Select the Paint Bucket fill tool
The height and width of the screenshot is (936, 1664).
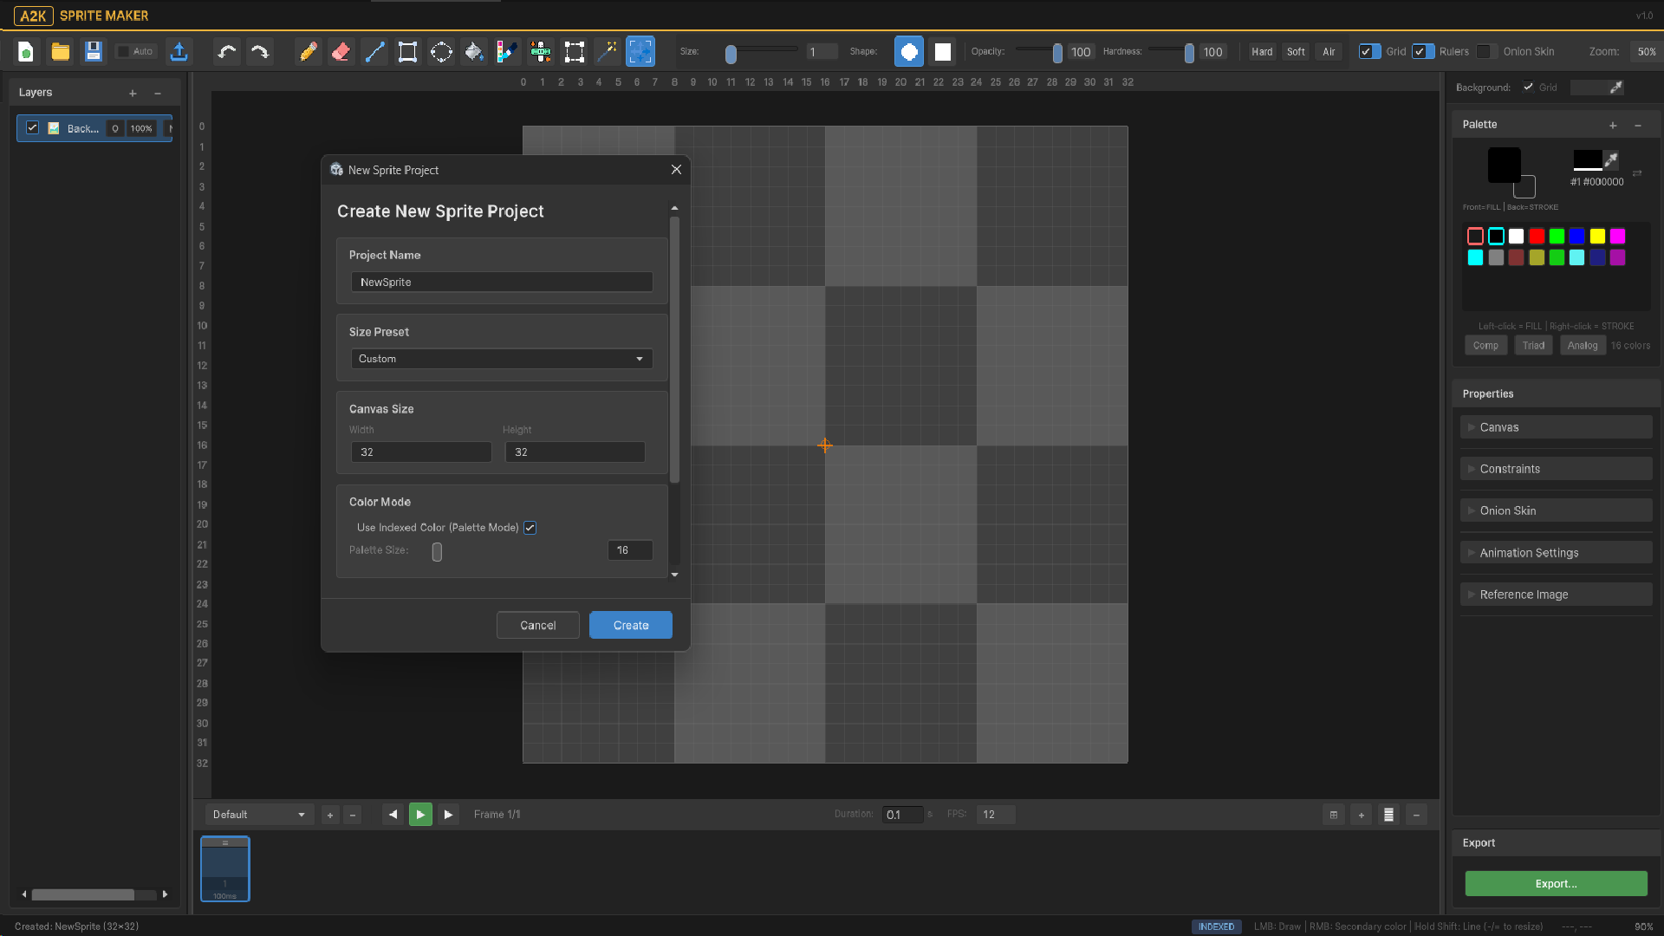tap(473, 52)
